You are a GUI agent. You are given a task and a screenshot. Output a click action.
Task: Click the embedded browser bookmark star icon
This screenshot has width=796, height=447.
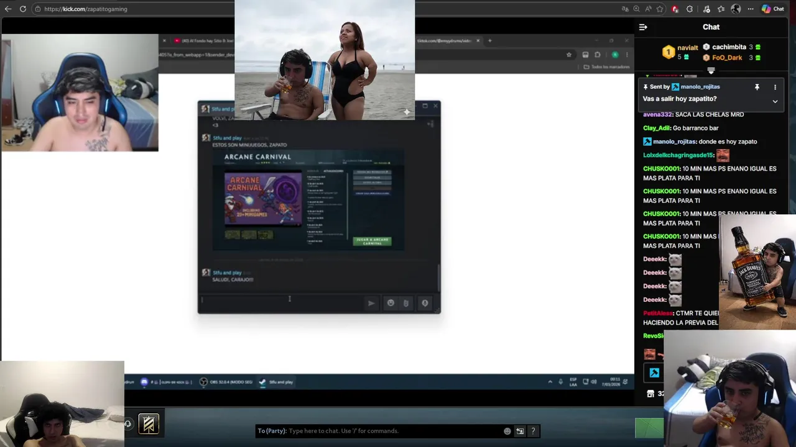click(568, 55)
